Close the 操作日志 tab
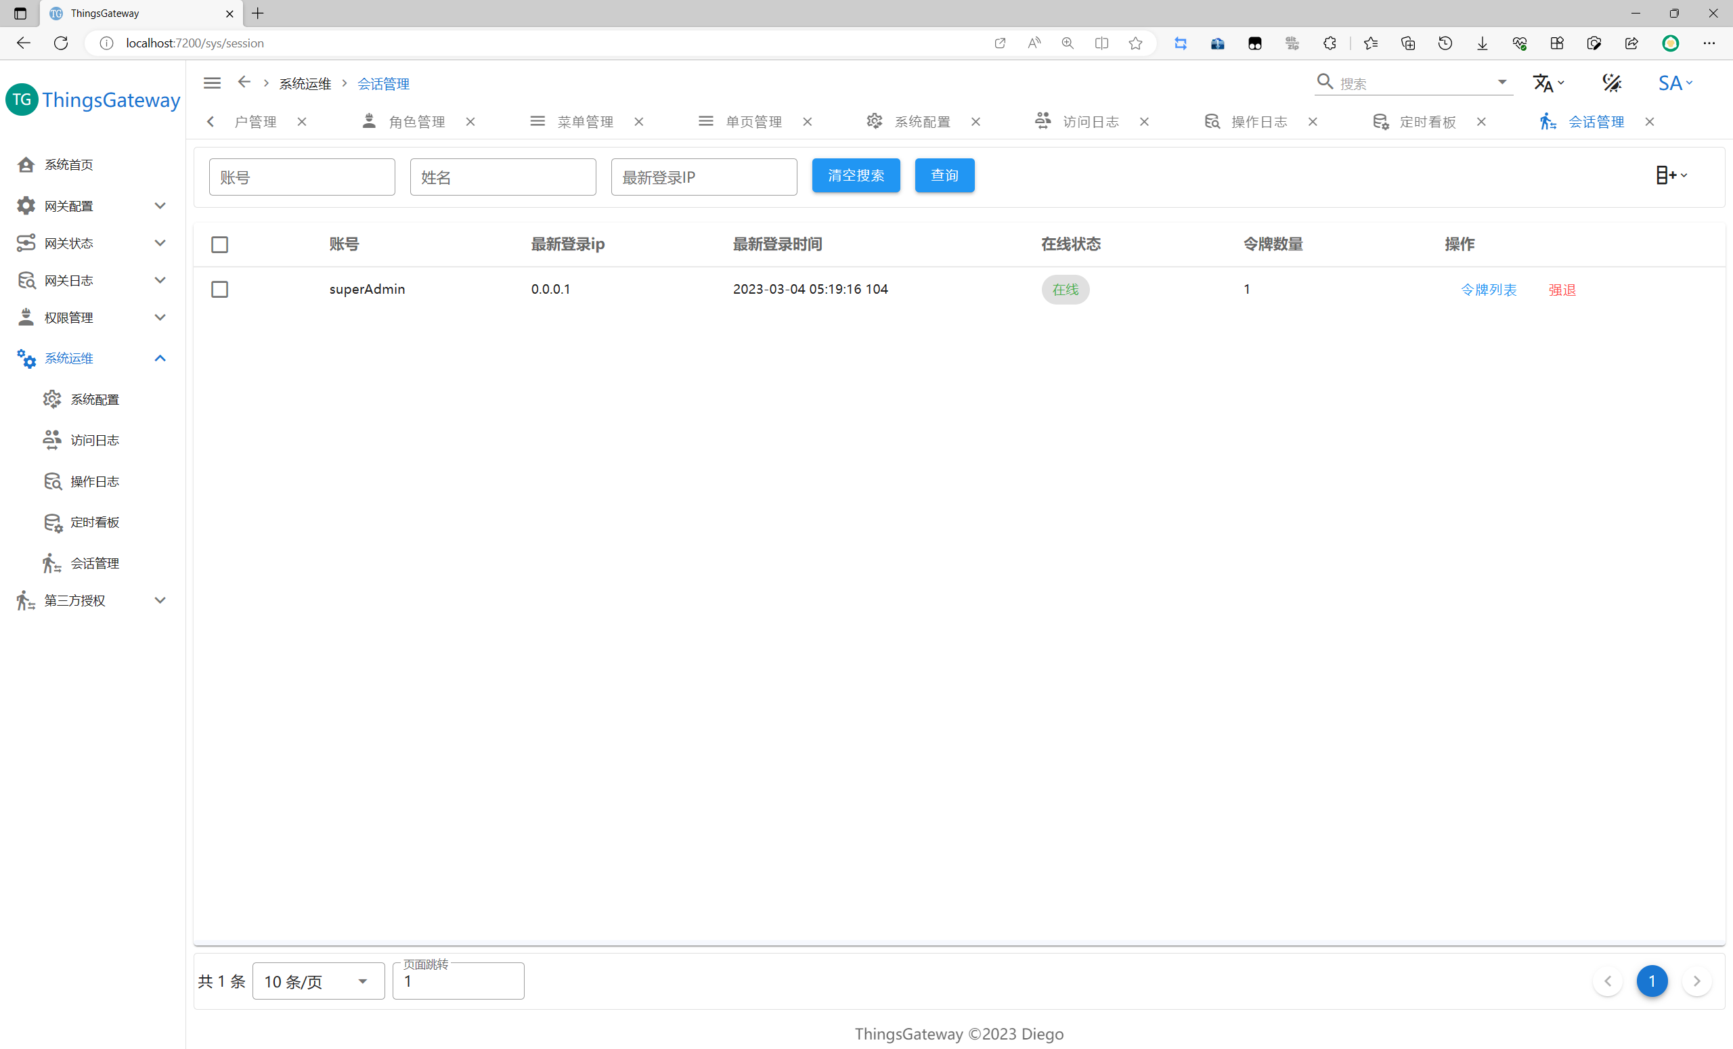The height and width of the screenshot is (1049, 1733). click(1313, 122)
